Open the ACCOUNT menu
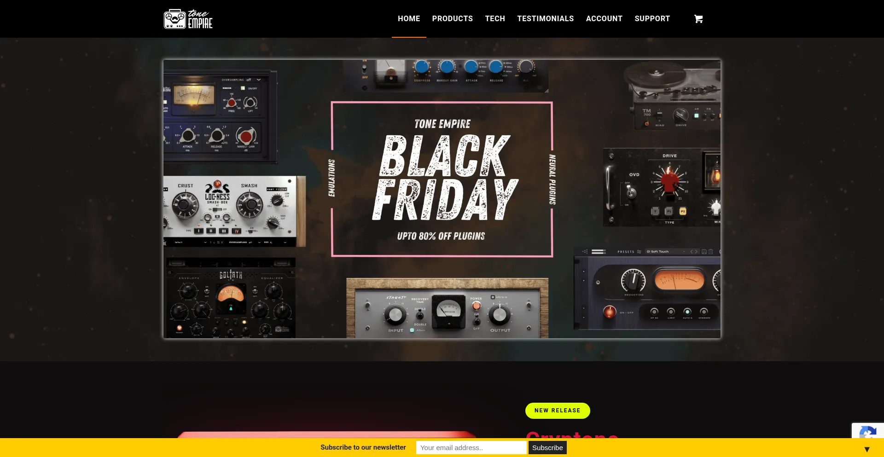The image size is (884, 457). (x=604, y=19)
